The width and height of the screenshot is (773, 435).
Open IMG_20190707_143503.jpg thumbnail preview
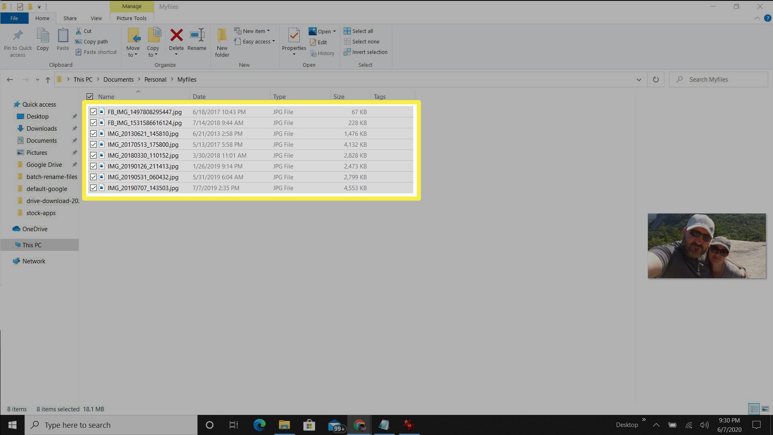[x=707, y=245]
